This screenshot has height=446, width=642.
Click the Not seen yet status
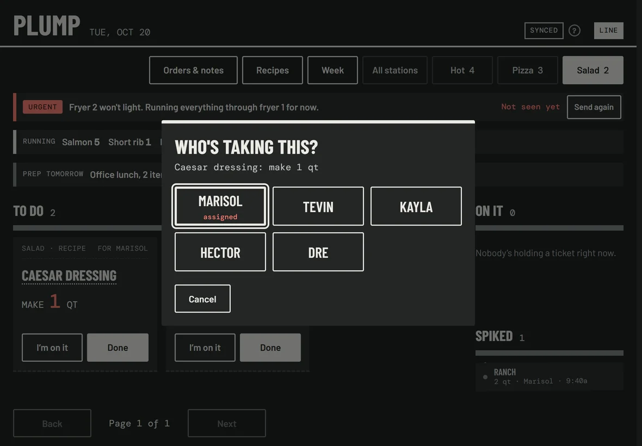click(530, 107)
